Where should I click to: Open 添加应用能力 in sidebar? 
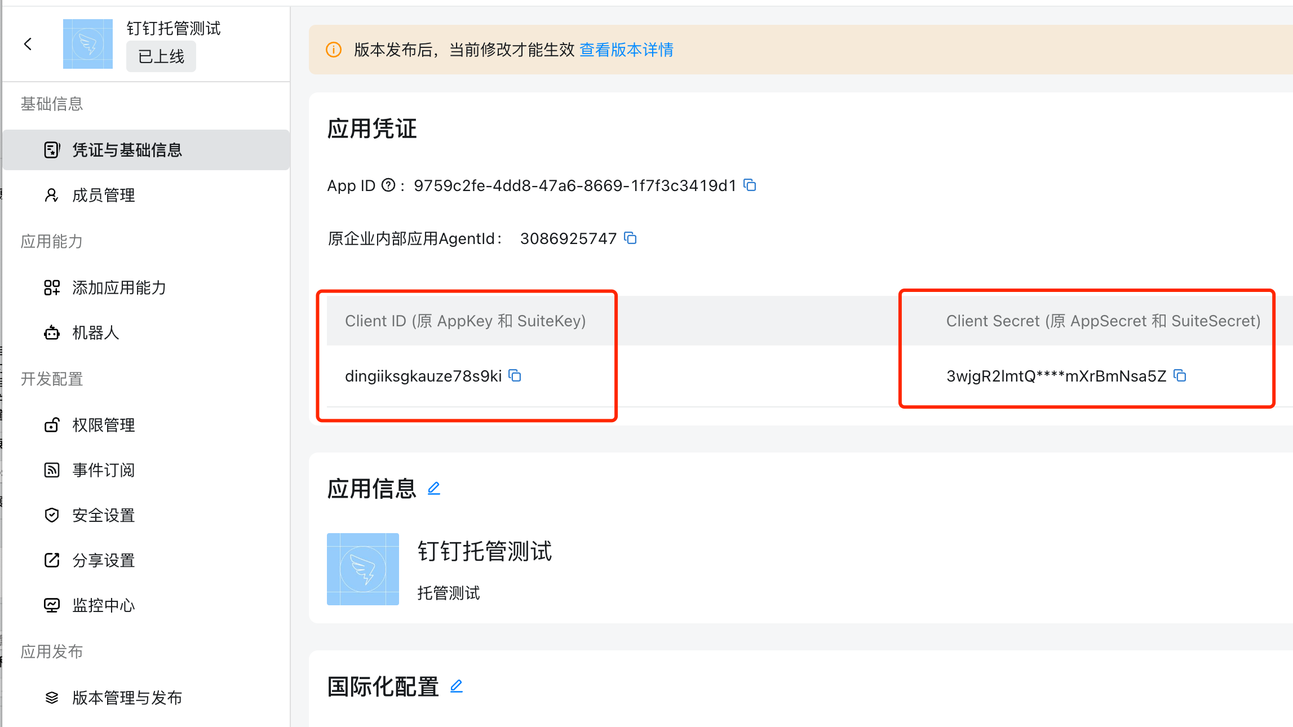[x=119, y=287]
